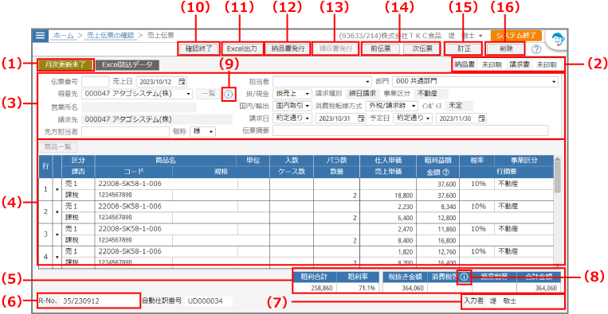Viewport: 608px width, 314px height.
Task: Switch to the Excel読込データ tab
Action: tap(127, 64)
